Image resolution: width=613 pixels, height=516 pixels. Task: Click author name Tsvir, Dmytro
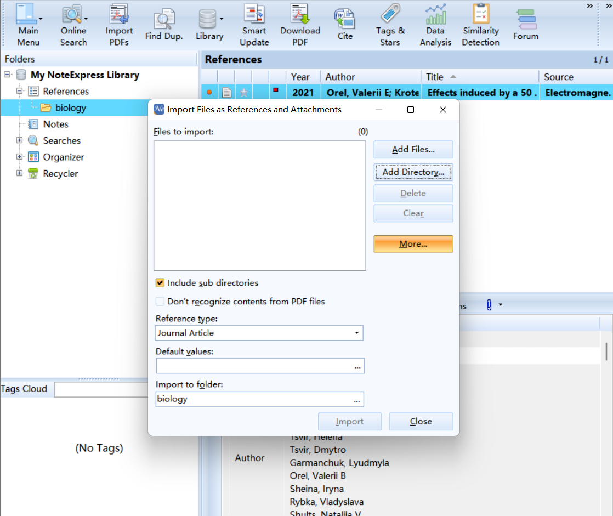317,450
